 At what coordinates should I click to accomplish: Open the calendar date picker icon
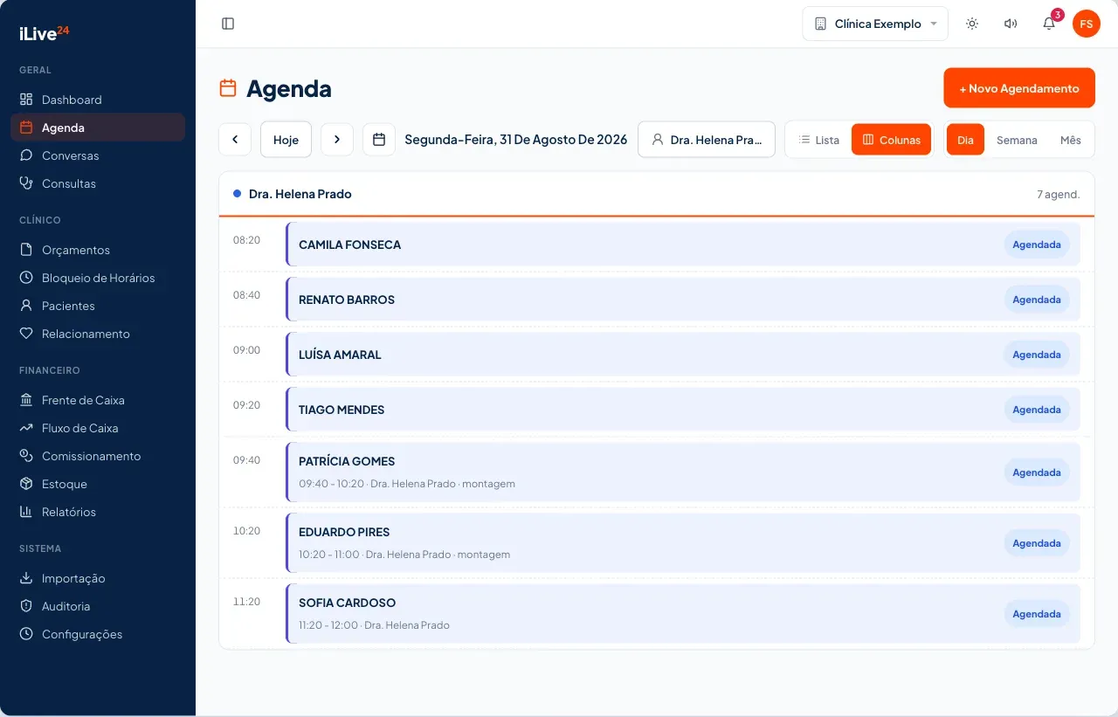(379, 140)
